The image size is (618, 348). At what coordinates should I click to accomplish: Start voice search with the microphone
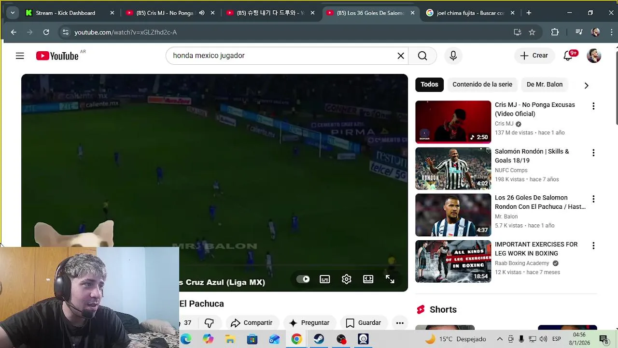coord(453,56)
